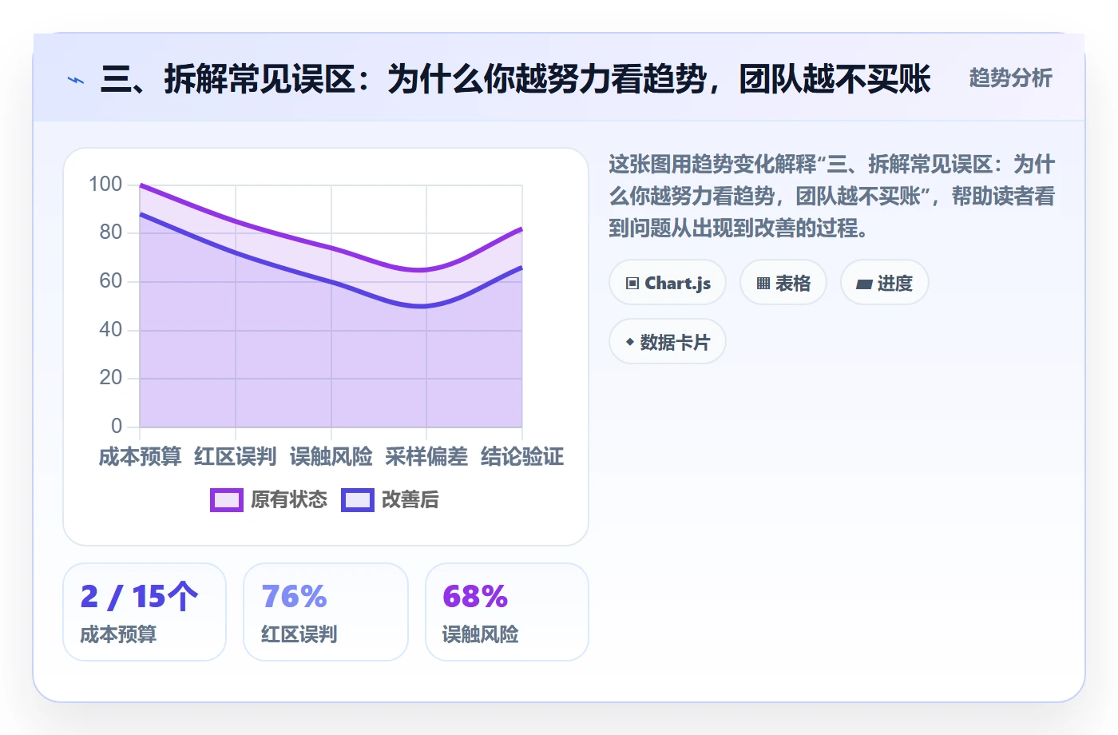
Task: Click the bar icon in the 进度 chip
Action: coord(864,284)
